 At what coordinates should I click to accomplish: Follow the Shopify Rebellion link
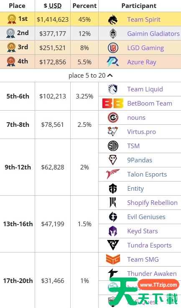click(152, 202)
